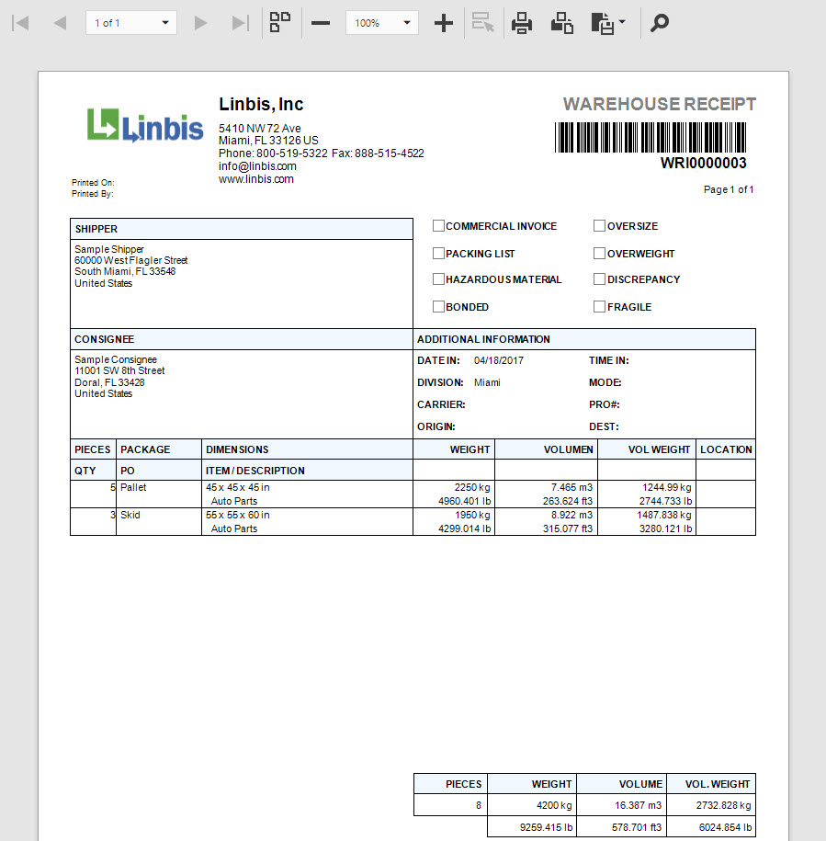Jump to the last page icon
This screenshot has width=826, height=841.
pos(240,23)
